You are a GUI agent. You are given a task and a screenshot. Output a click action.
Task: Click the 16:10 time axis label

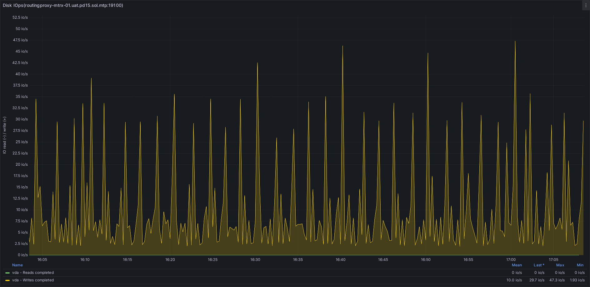tap(85, 260)
